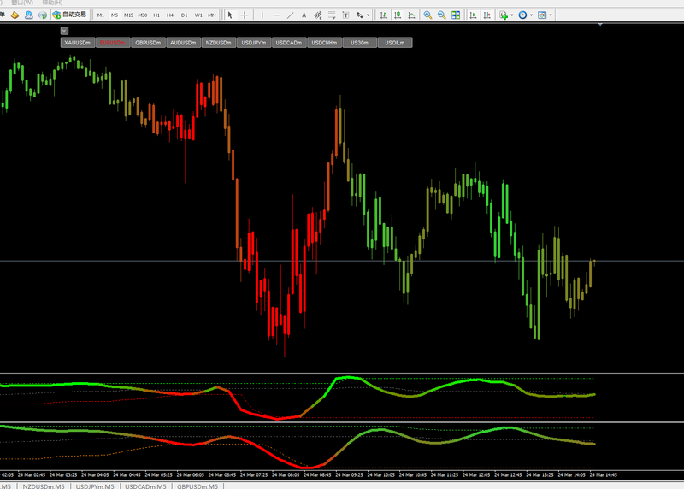
Task: Click the zoom in magnifier icon
Action: tap(428, 15)
